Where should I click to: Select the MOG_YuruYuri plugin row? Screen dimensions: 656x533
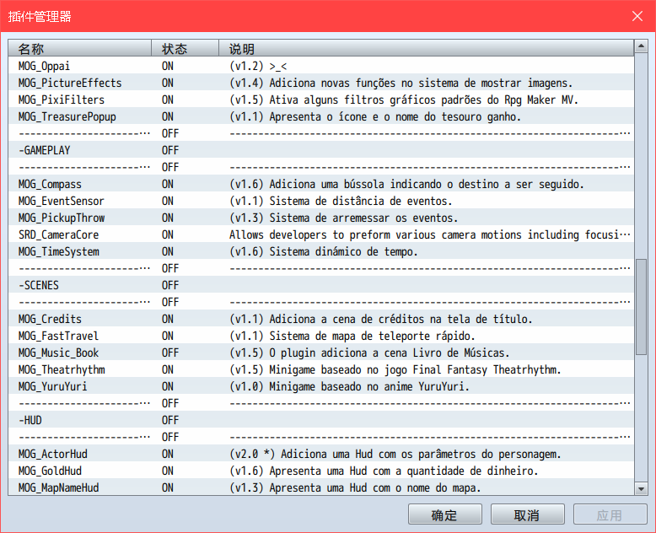click(321, 386)
